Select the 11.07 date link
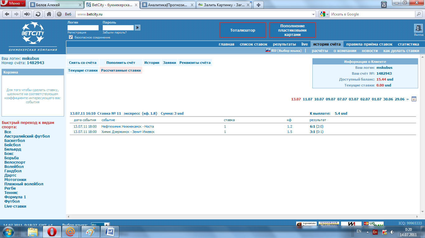 click(x=307, y=99)
